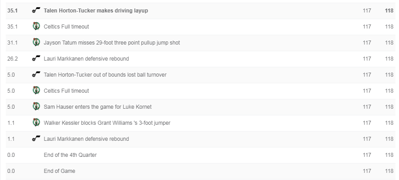Click 'Sam Hauser enters the game' play text
Image resolution: width=399 pixels, height=180 pixels.
tap(97, 107)
